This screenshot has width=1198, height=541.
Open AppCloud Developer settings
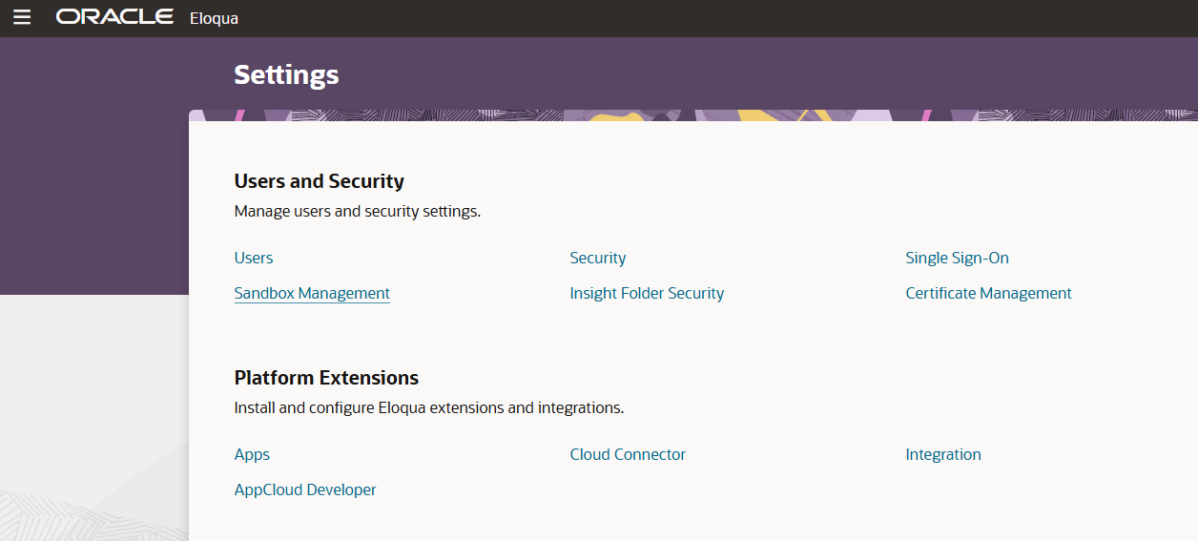click(x=305, y=489)
